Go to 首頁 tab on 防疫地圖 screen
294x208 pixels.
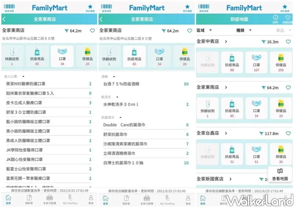point(203,200)
